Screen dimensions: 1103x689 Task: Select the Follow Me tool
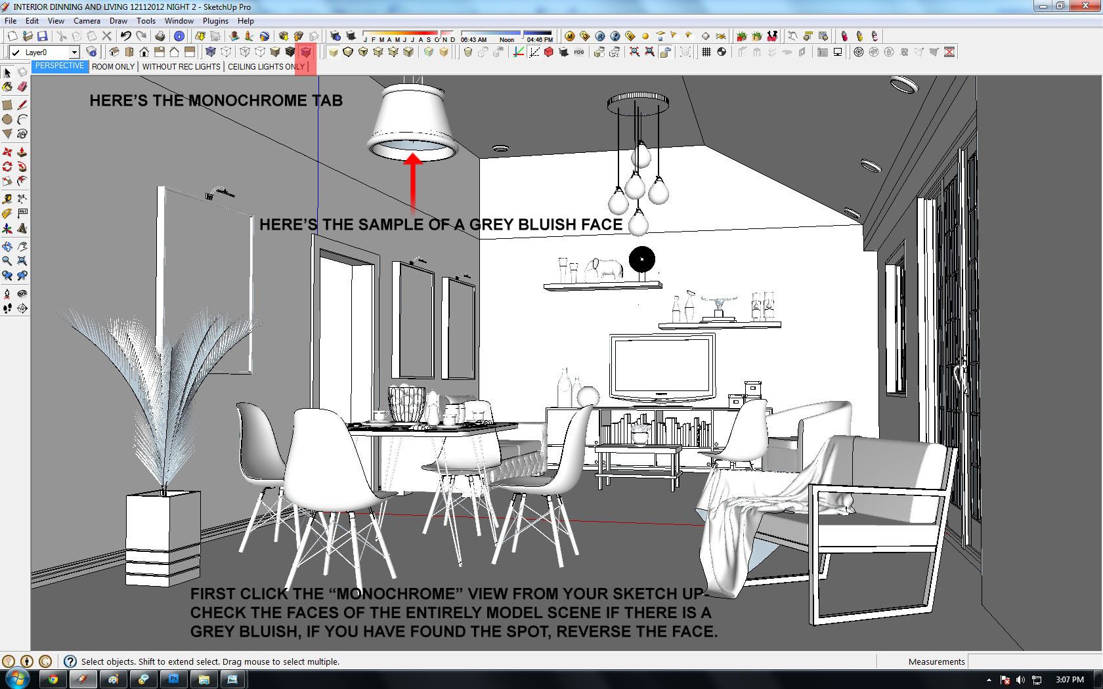click(22, 167)
